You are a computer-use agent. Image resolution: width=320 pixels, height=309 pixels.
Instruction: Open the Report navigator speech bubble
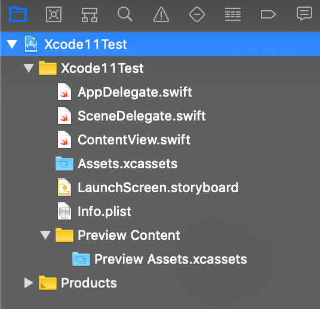click(304, 14)
